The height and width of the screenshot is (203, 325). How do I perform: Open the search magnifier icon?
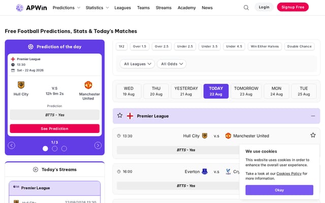click(x=246, y=8)
